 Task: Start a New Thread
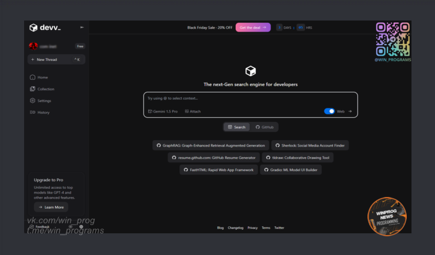[x=56, y=59]
